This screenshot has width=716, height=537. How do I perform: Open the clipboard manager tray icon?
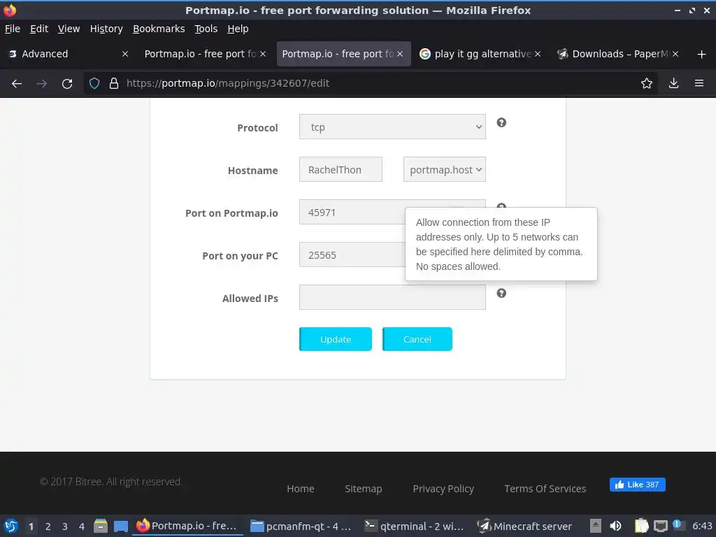(642, 526)
